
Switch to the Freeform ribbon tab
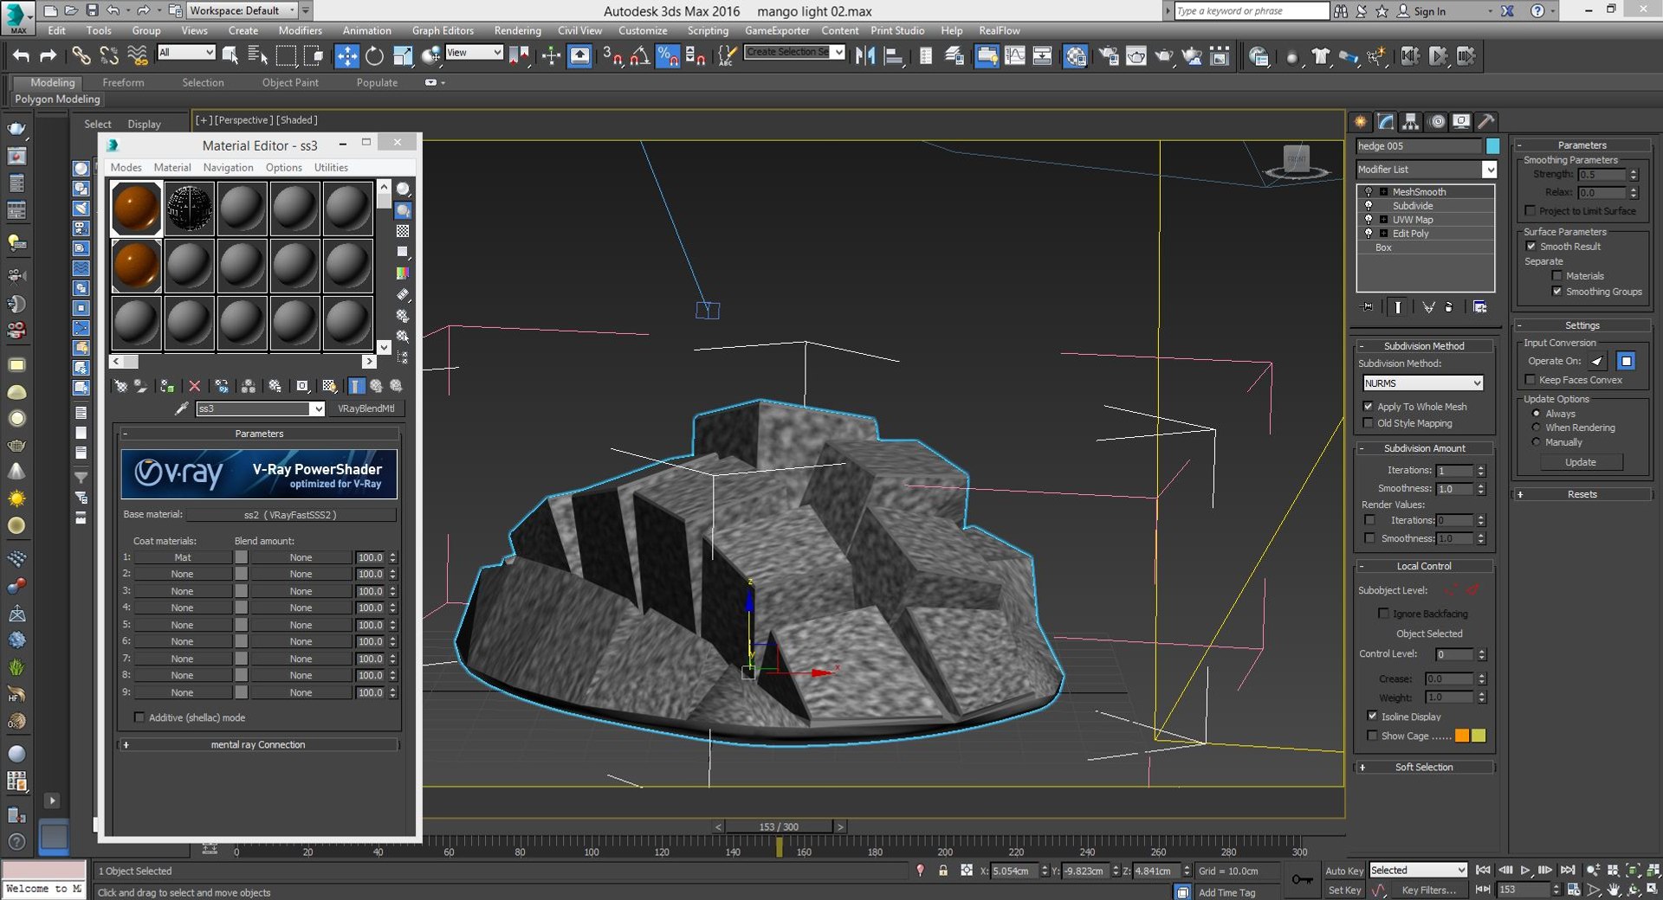123,82
